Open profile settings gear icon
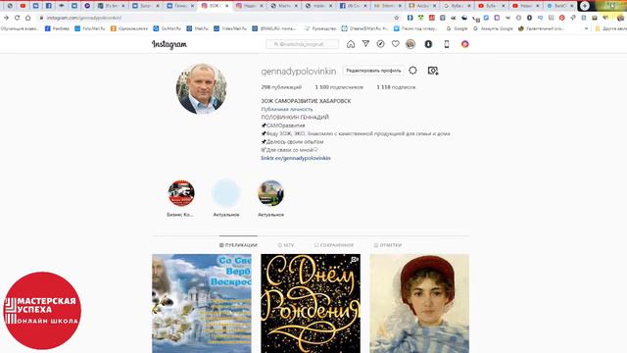 pyautogui.click(x=412, y=71)
